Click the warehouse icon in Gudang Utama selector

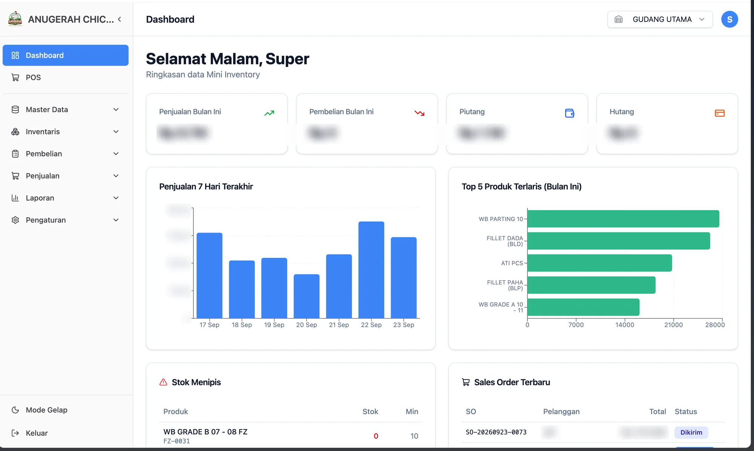[x=619, y=19]
